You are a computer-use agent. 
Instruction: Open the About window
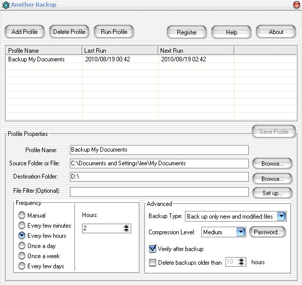[276, 32]
